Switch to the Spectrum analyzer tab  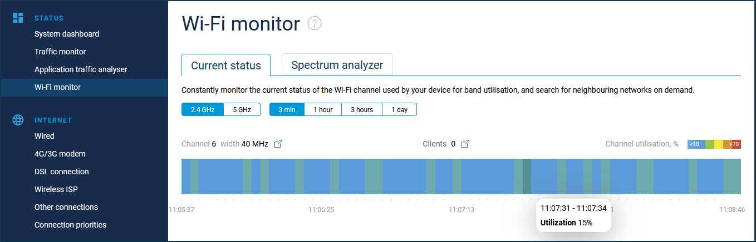[337, 65]
